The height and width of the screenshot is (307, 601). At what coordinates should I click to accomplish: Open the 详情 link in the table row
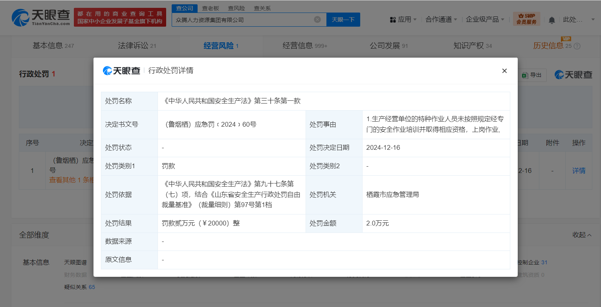(x=579, y=171)
